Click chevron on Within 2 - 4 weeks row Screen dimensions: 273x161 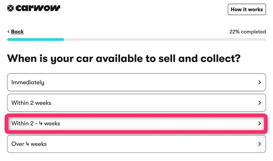(260, 123)
